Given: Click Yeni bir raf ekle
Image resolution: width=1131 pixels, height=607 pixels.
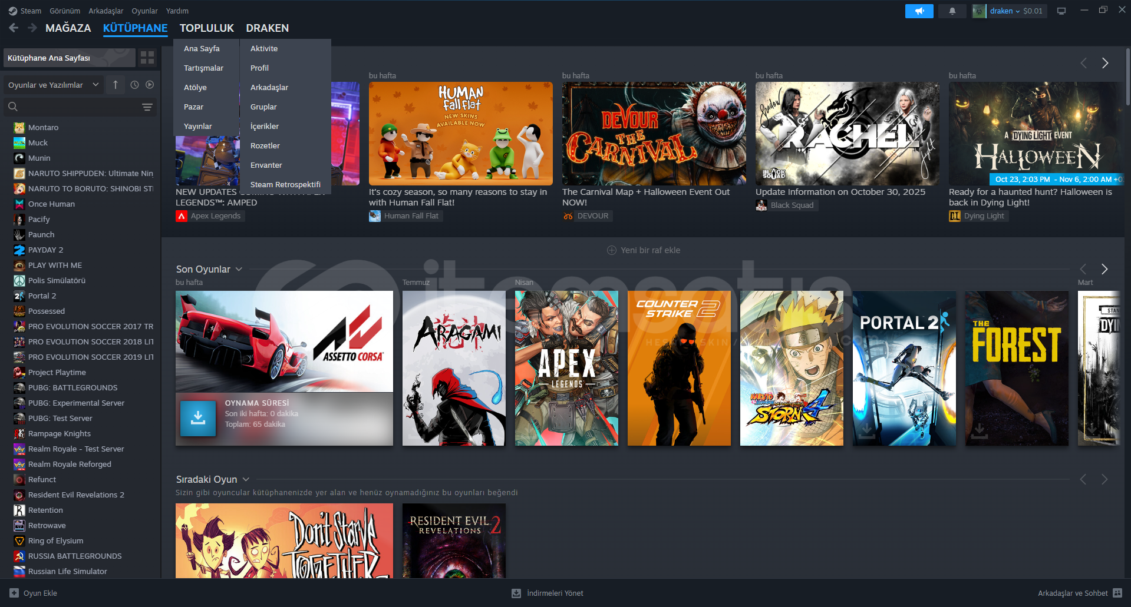Looking at the screenshot, I should tap(644, 250).
